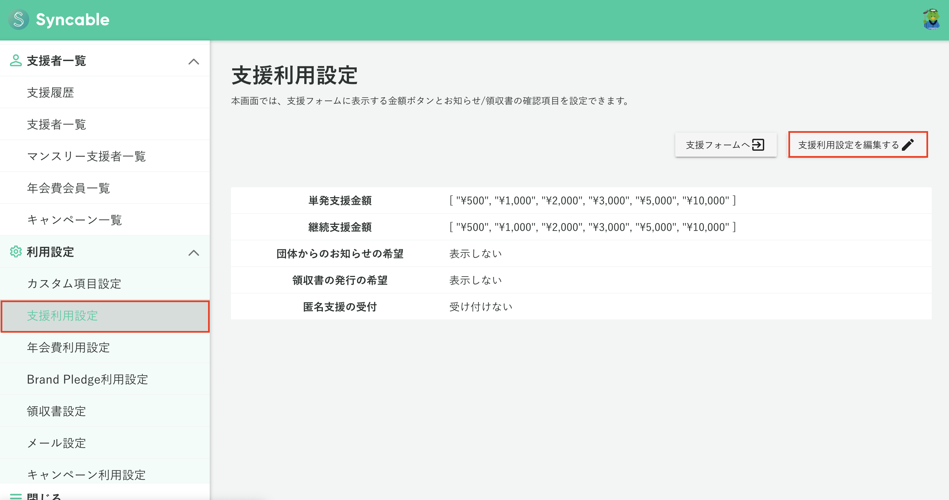This screenshot has height=500, width=949.
Task: Open カスタム項目設定 settings
Action: (x=74, y=284)
